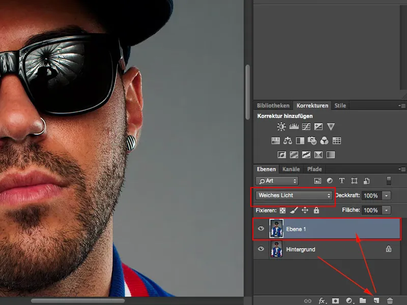Click the Ebene 1 layer name
Screen dimensions: 407x305
point(296,229)
